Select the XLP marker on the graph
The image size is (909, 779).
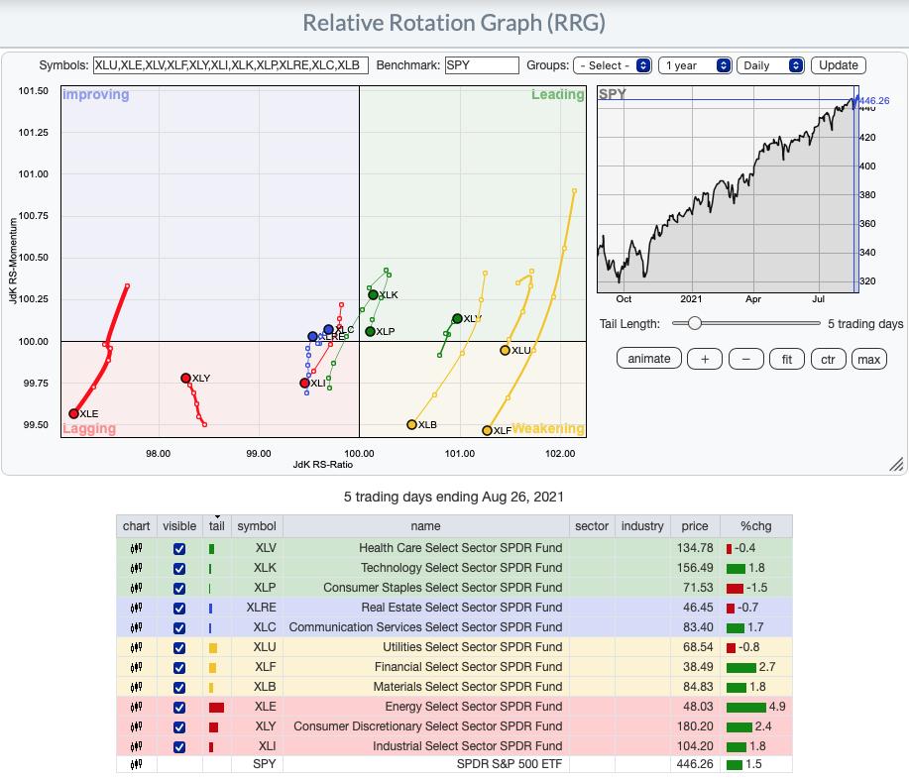point(370,332)
